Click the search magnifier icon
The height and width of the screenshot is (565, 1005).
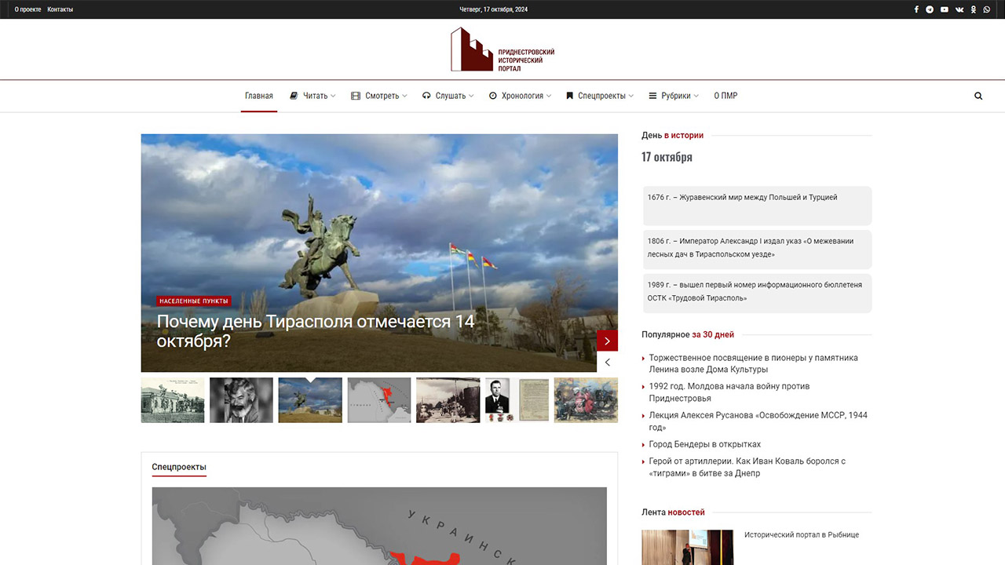[x=978, y=96]
